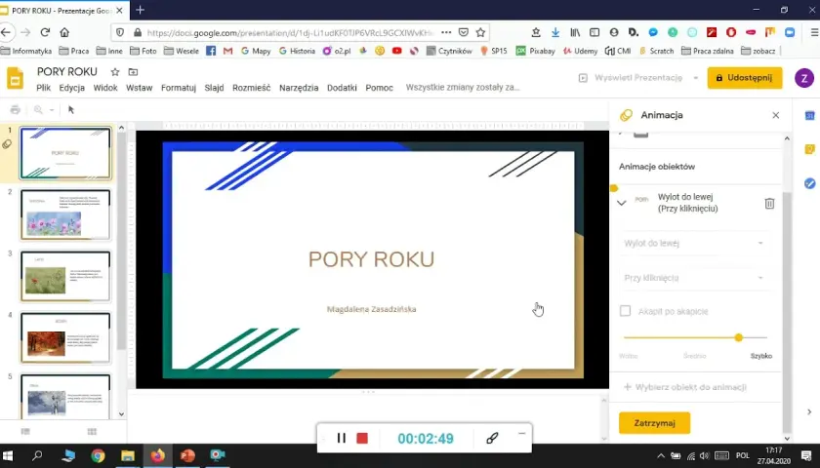Image resolution: width=820 pixels, height=468 pixels.
Task: Click Wybierz obiekt do animacji
Action: tap(685, 387)
